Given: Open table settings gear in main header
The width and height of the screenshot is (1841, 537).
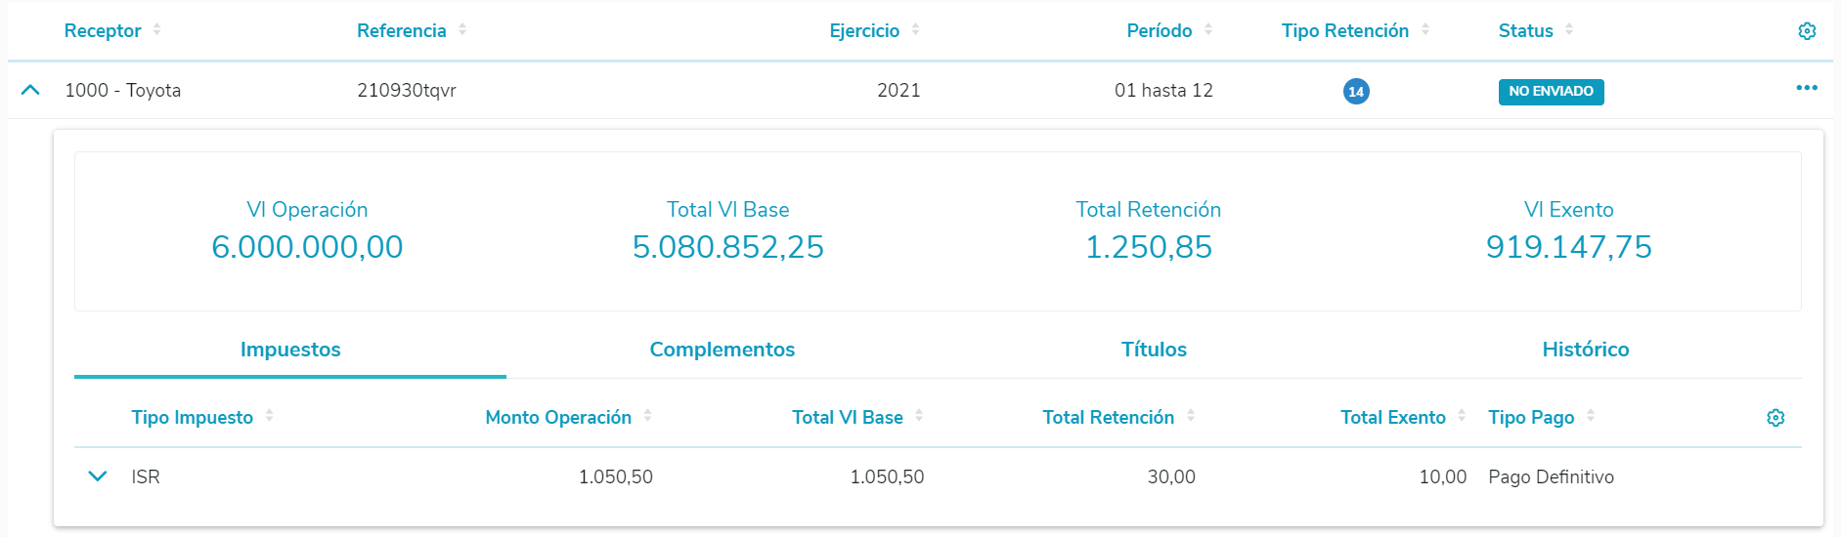Looking at the screenshot, I should [1807, 31].
